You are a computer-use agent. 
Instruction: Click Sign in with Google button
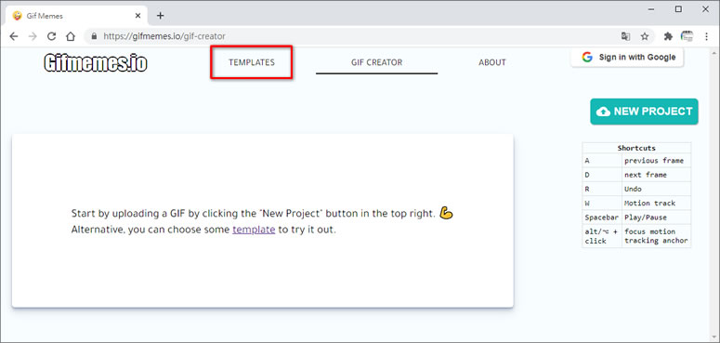(627, 58)
